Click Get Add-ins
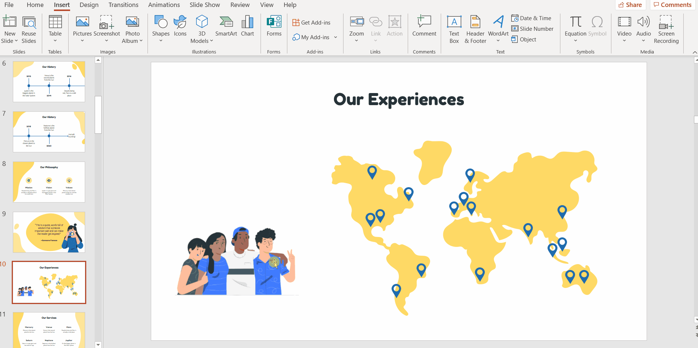Screen dimensions: 698x348 point(311,23)
